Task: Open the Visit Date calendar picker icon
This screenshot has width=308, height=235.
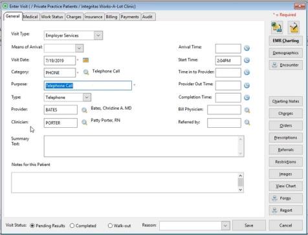Action: (85, 60)
